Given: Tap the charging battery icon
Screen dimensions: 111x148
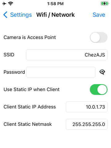Looking at the screenshot, I should 105,4.
